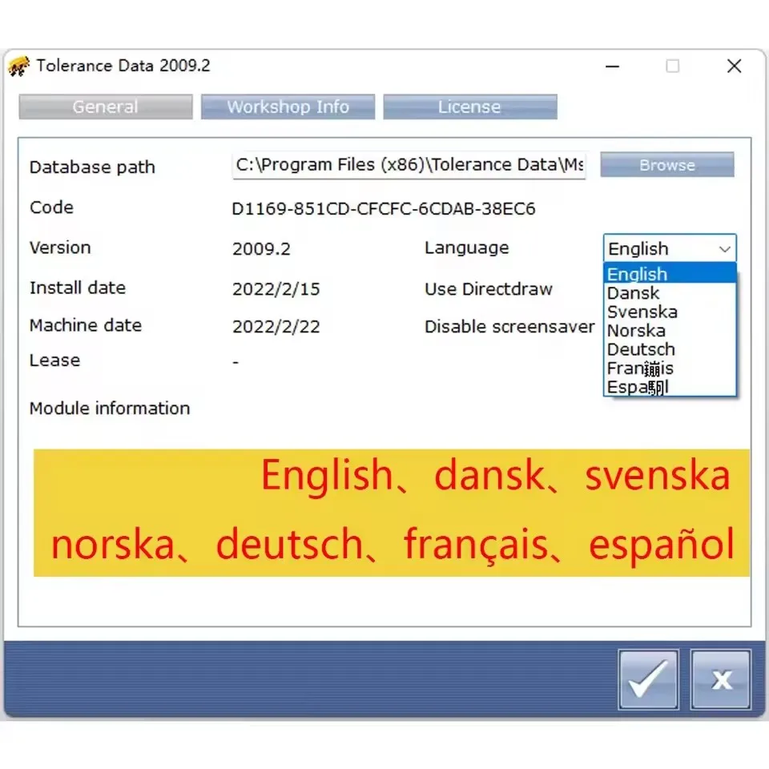The width and height of the screenshot is (769, 769).
Task: Open the License tab
Action: (x=470, y=107)
